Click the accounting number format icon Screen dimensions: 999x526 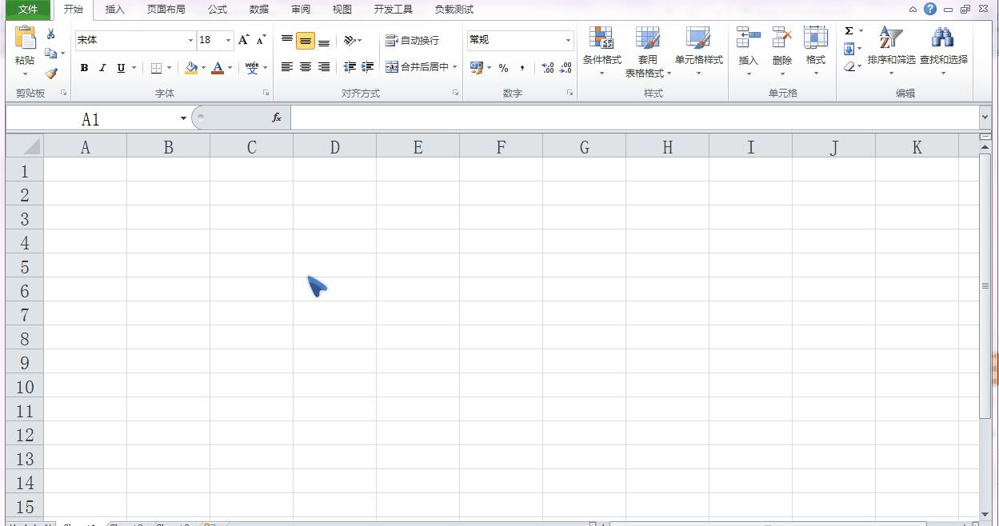click(x=477, y=68)
